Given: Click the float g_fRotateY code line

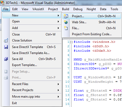Looking at the screenshot, I should coord(98,95).
